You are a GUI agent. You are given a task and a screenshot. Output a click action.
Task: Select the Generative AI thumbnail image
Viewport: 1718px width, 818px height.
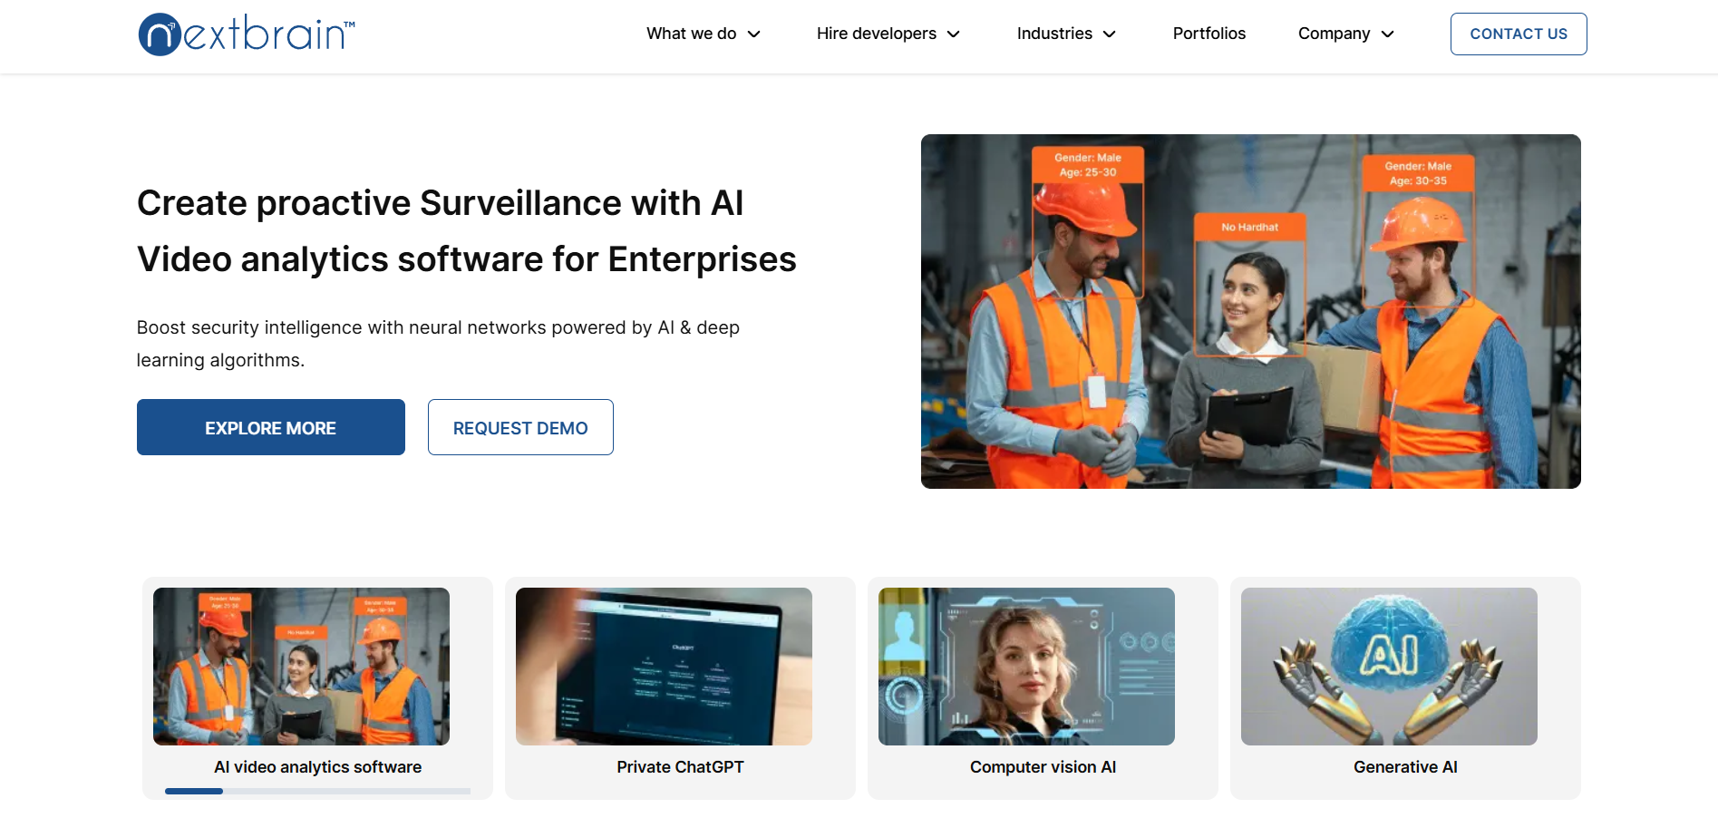click(x=1389, y=667)
